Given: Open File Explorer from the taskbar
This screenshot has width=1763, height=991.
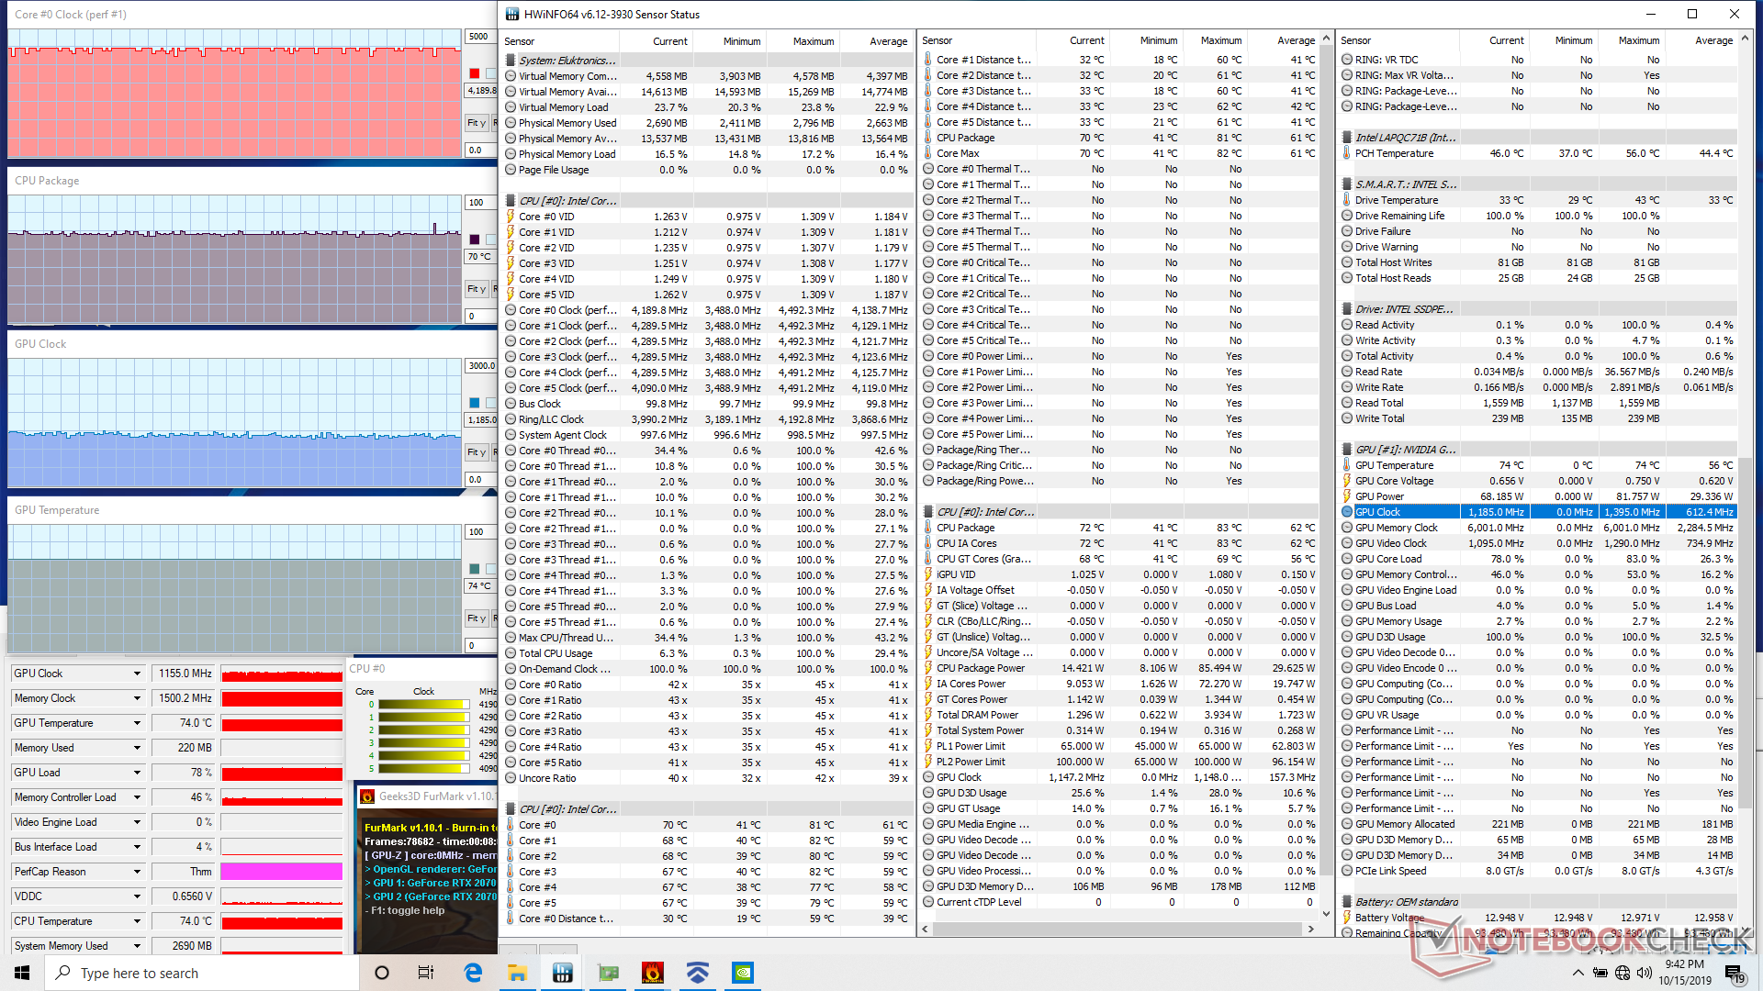Looking at the screenshot, I should (518, 973).
